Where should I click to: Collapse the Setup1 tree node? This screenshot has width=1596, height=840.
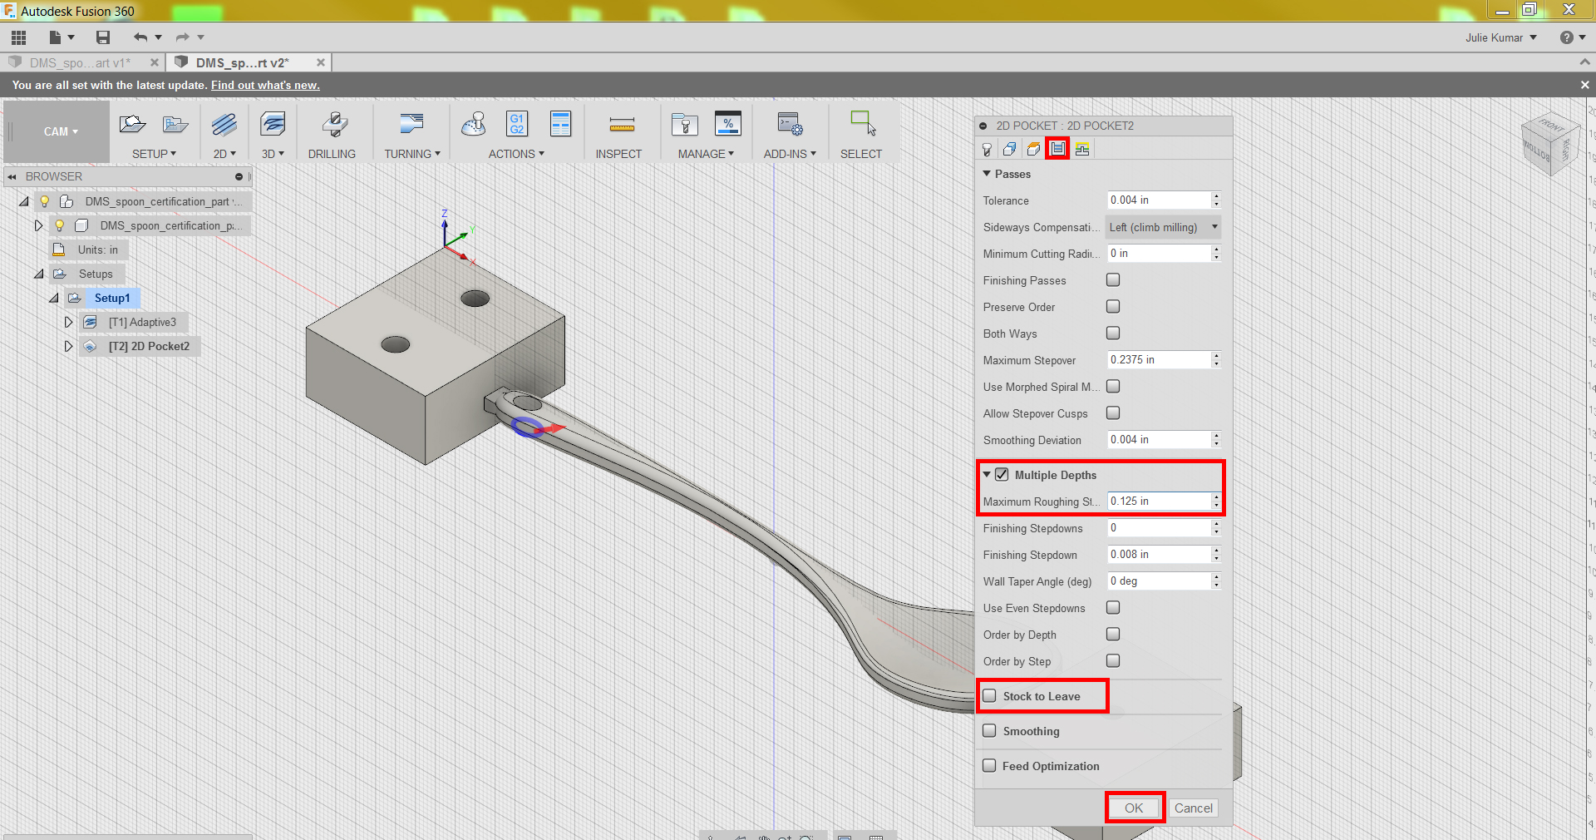coord(54,298)
